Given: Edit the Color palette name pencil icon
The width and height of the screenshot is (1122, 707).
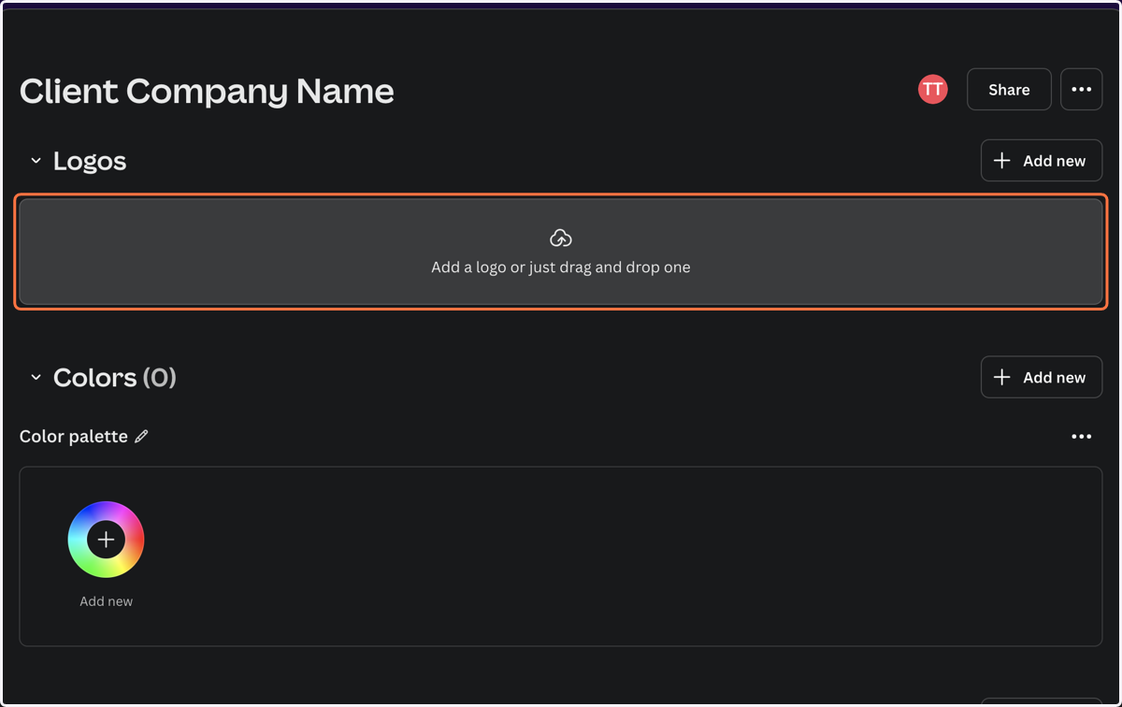Looking at the screenshot, I should 141,436.
